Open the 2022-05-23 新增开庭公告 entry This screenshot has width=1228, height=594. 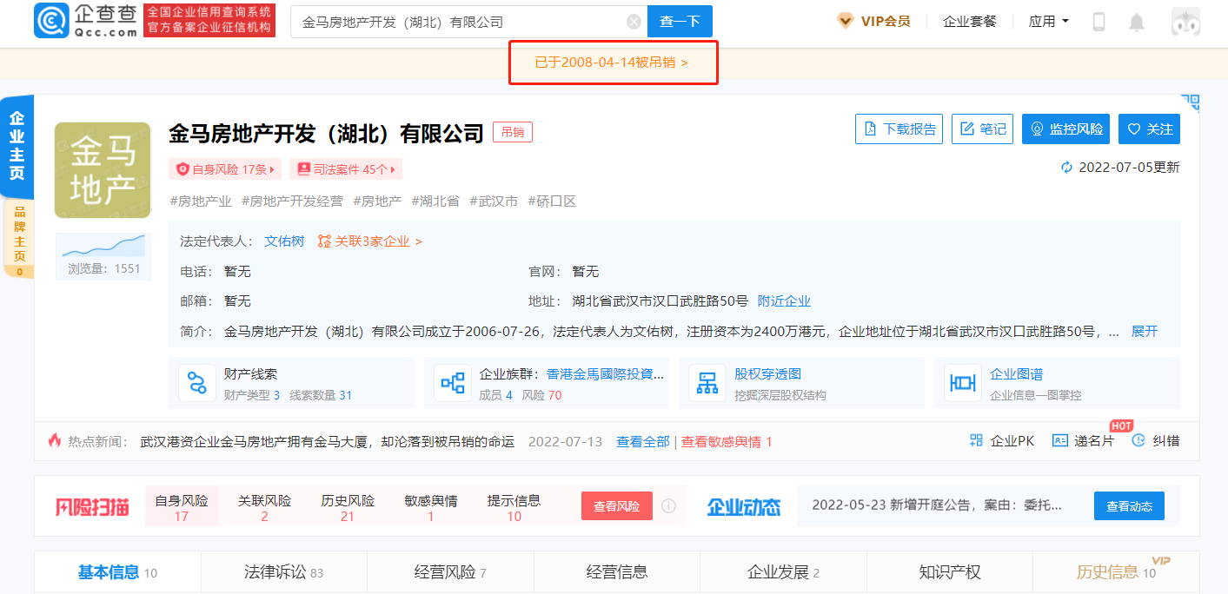[x=937, y=505]
